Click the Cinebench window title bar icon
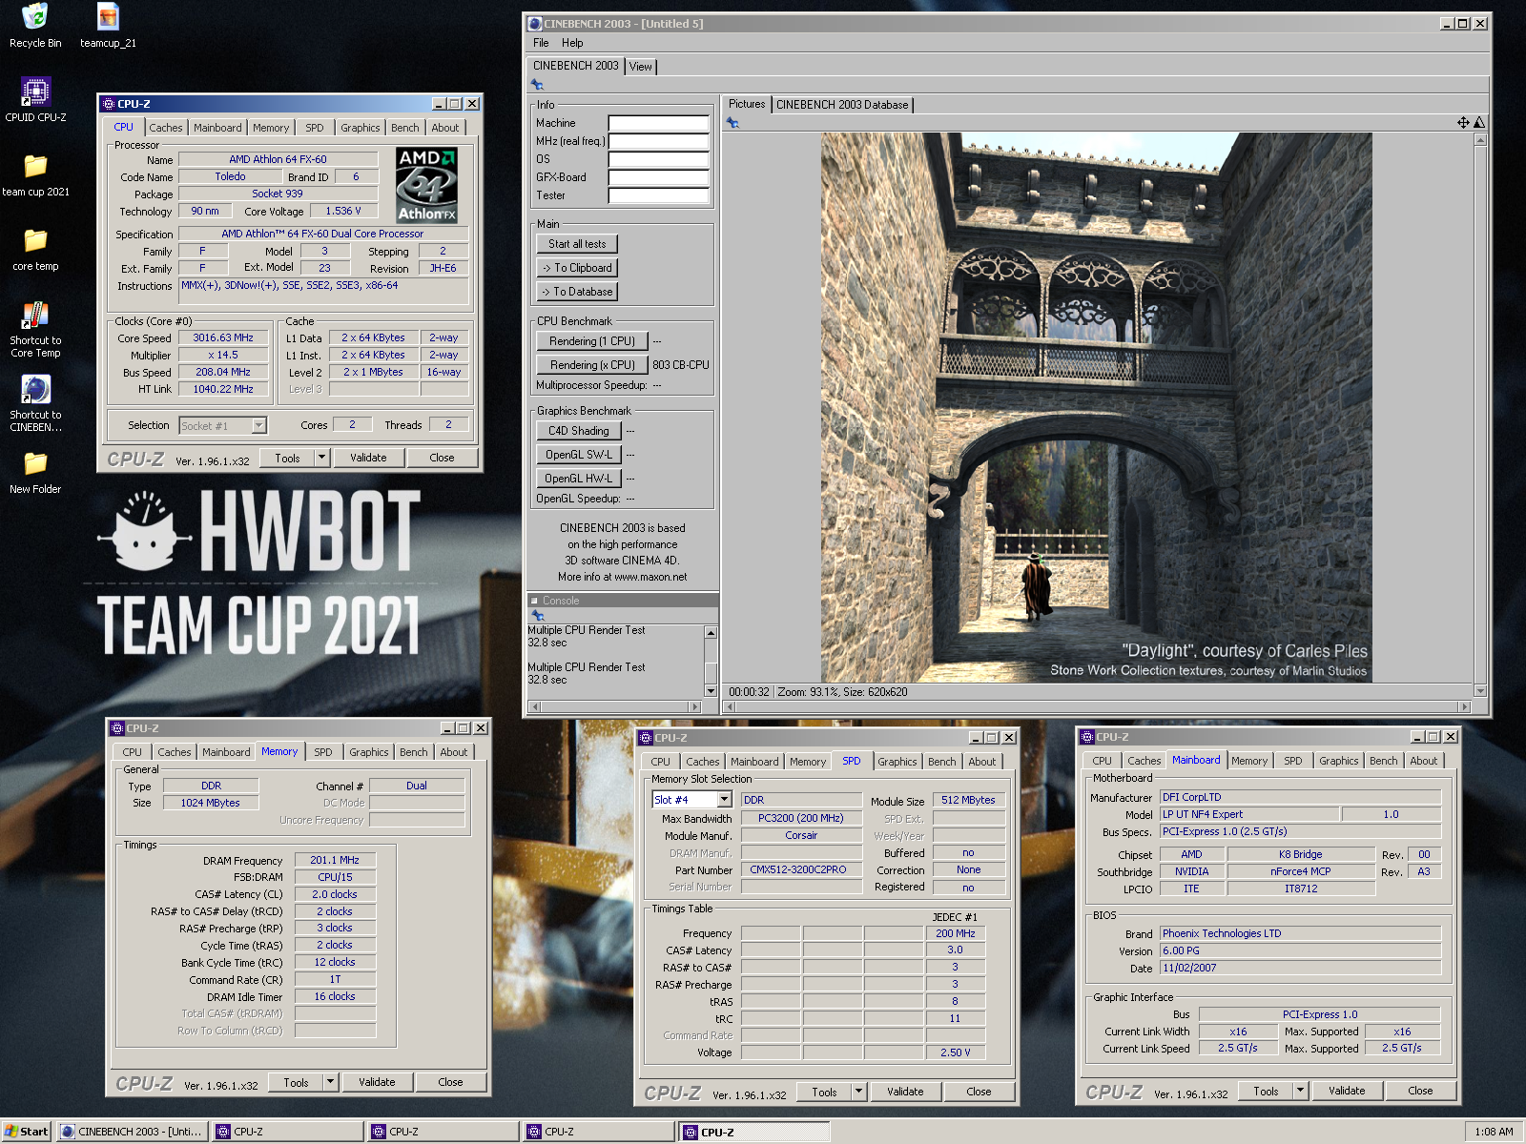The image size is (1526, 1144). coord(535,24)
